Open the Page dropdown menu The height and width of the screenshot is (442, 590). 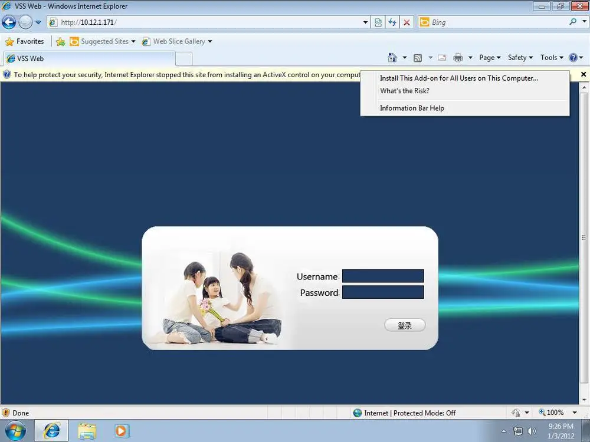[x=490, y=58]
